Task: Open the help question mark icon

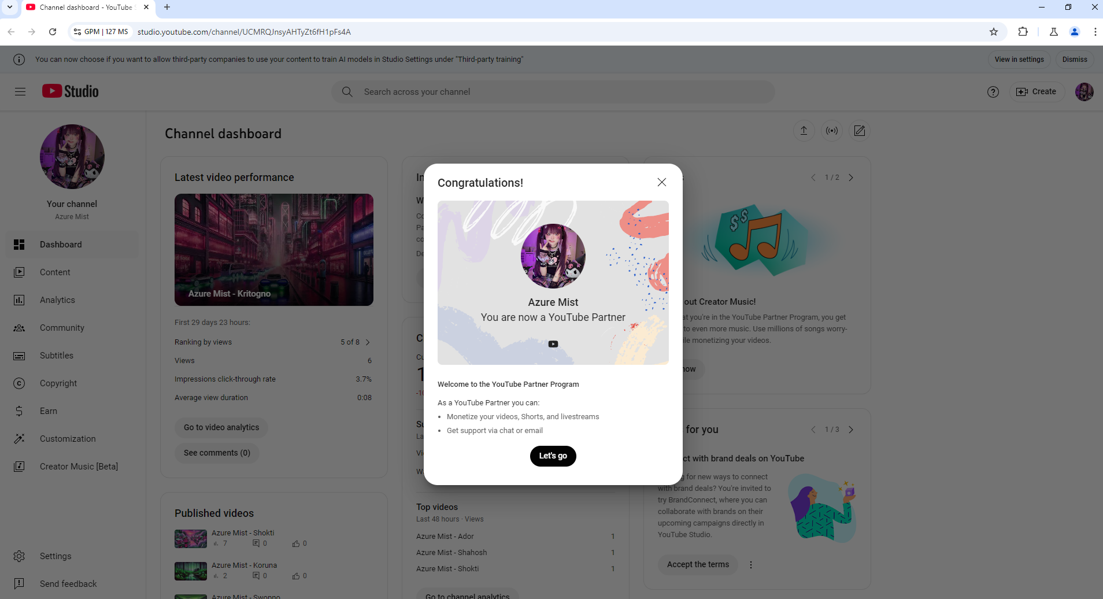Action: click(993, 92)
